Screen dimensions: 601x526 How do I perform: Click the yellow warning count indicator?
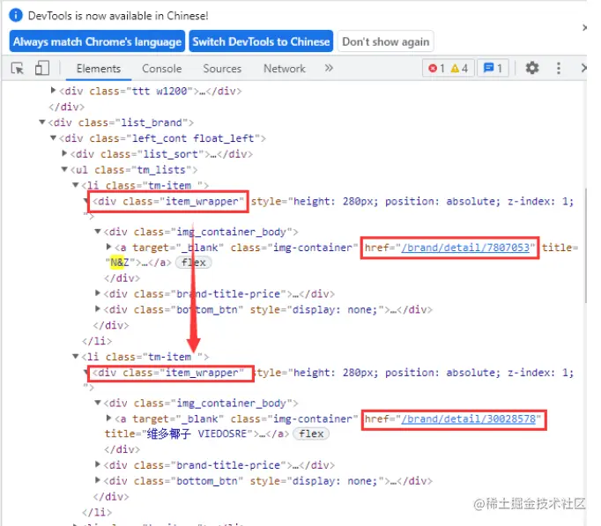pyautogui.click(x=460, y=69)
